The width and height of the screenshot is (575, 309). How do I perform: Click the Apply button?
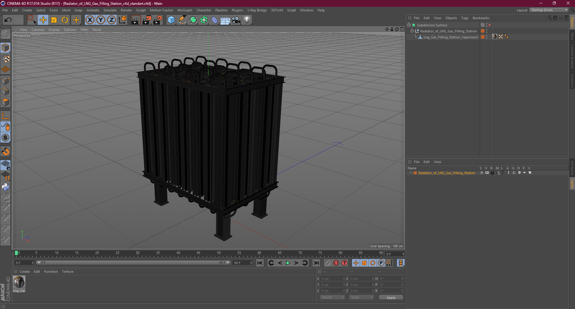click(x=391, y=298)
